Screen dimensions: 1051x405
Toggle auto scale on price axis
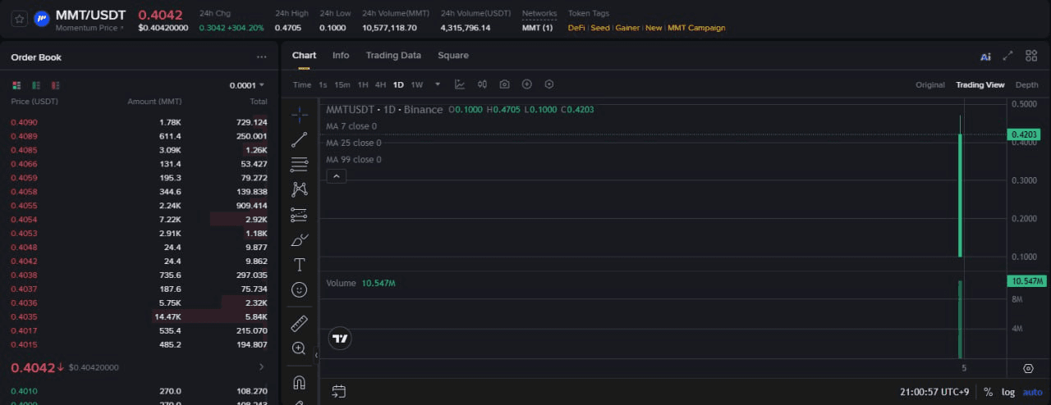tap(1032, 392)
